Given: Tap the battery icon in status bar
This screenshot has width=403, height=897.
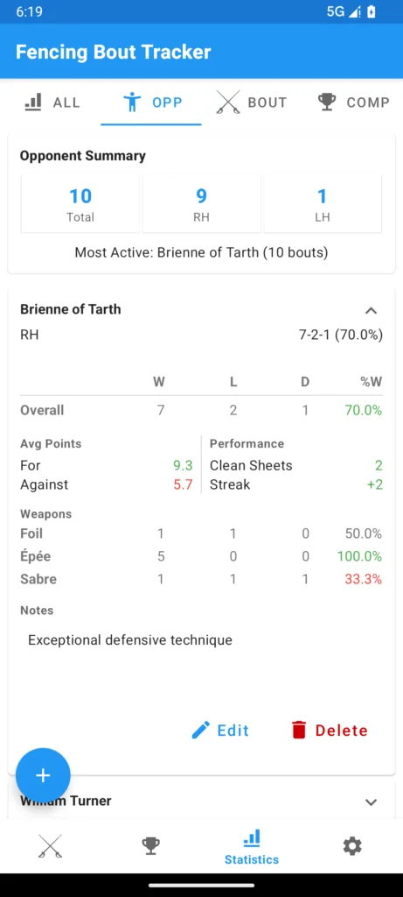Looking at the screenshot, I should pyautogui.click(x=372, y=11).
